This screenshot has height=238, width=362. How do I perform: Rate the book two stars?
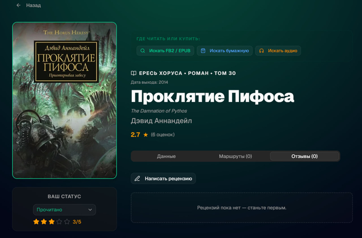click(x=43, y=222)
